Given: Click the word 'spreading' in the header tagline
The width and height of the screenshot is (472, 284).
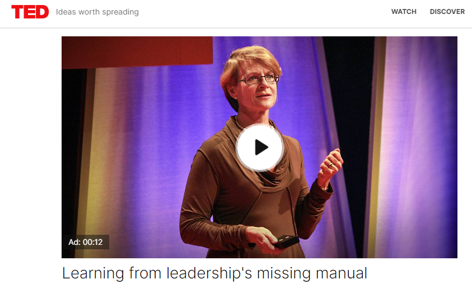Looking at the screenshot, I should coord(120,12).
